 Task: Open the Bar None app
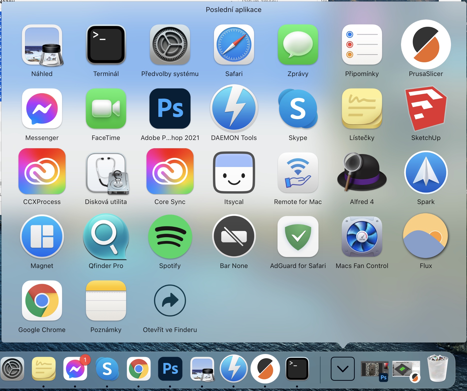click(234, 236)
